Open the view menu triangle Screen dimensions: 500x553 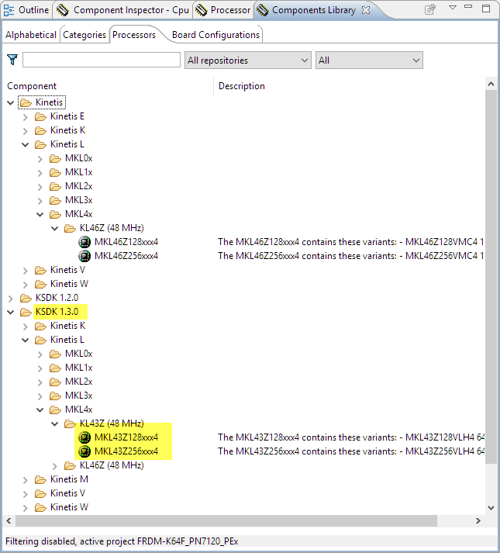(x=453, y=8)
